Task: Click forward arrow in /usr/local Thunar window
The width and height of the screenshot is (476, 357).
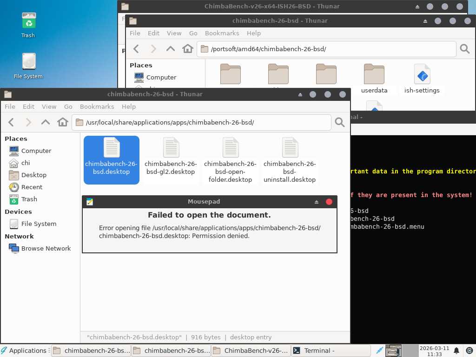Action: click(28, 122)
